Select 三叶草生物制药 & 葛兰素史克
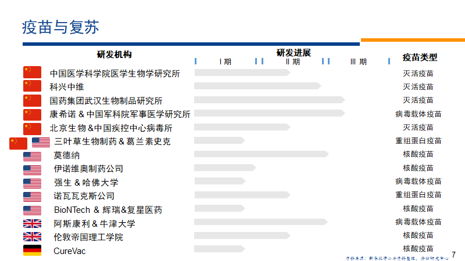465x261 pixels. [x=112, y=142]
